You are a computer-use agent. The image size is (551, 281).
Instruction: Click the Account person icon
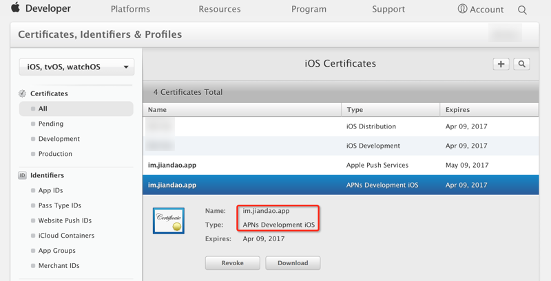point(462,9)
